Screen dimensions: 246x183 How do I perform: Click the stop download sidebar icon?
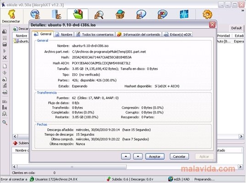pyautogui.click(x=5, y=44)
